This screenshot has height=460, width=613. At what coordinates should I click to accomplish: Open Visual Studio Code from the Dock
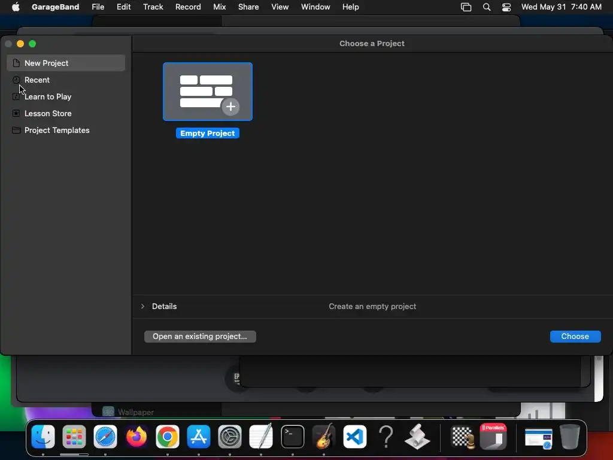355,437
